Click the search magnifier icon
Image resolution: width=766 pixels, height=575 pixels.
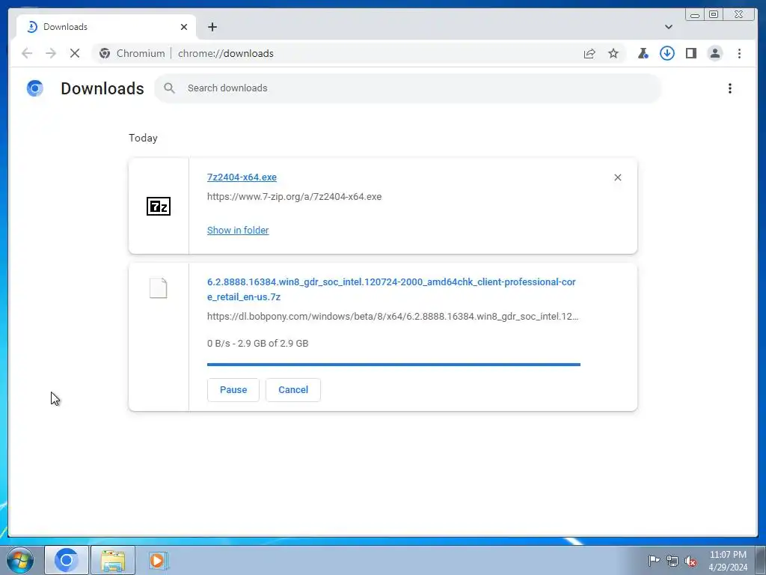click(170, 88)
